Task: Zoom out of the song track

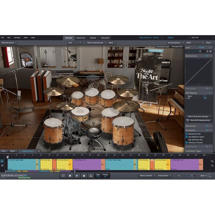Action: click(212, 166)
